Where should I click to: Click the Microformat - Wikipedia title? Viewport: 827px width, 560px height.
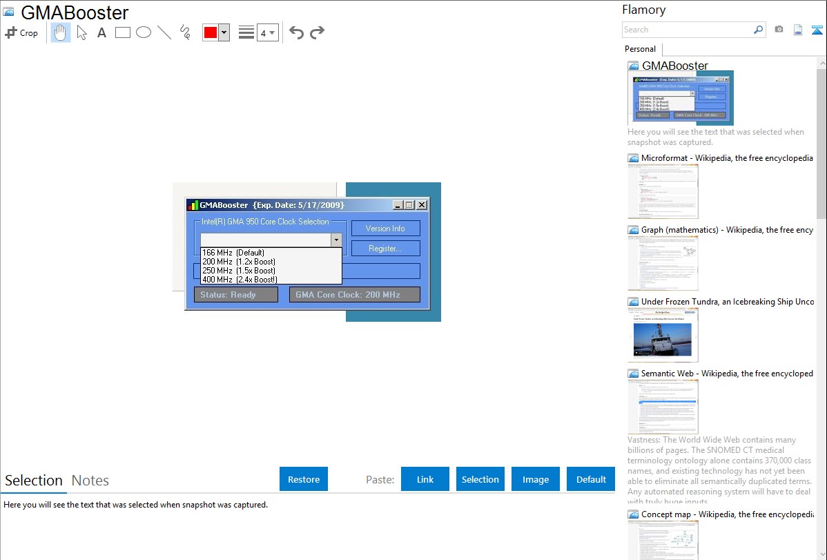click(727, 158)
